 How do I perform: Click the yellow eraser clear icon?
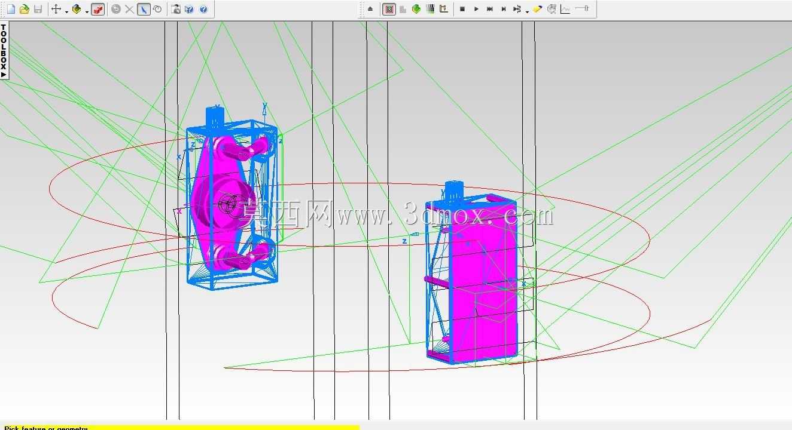pyautogui.click(x=538, y=9)
